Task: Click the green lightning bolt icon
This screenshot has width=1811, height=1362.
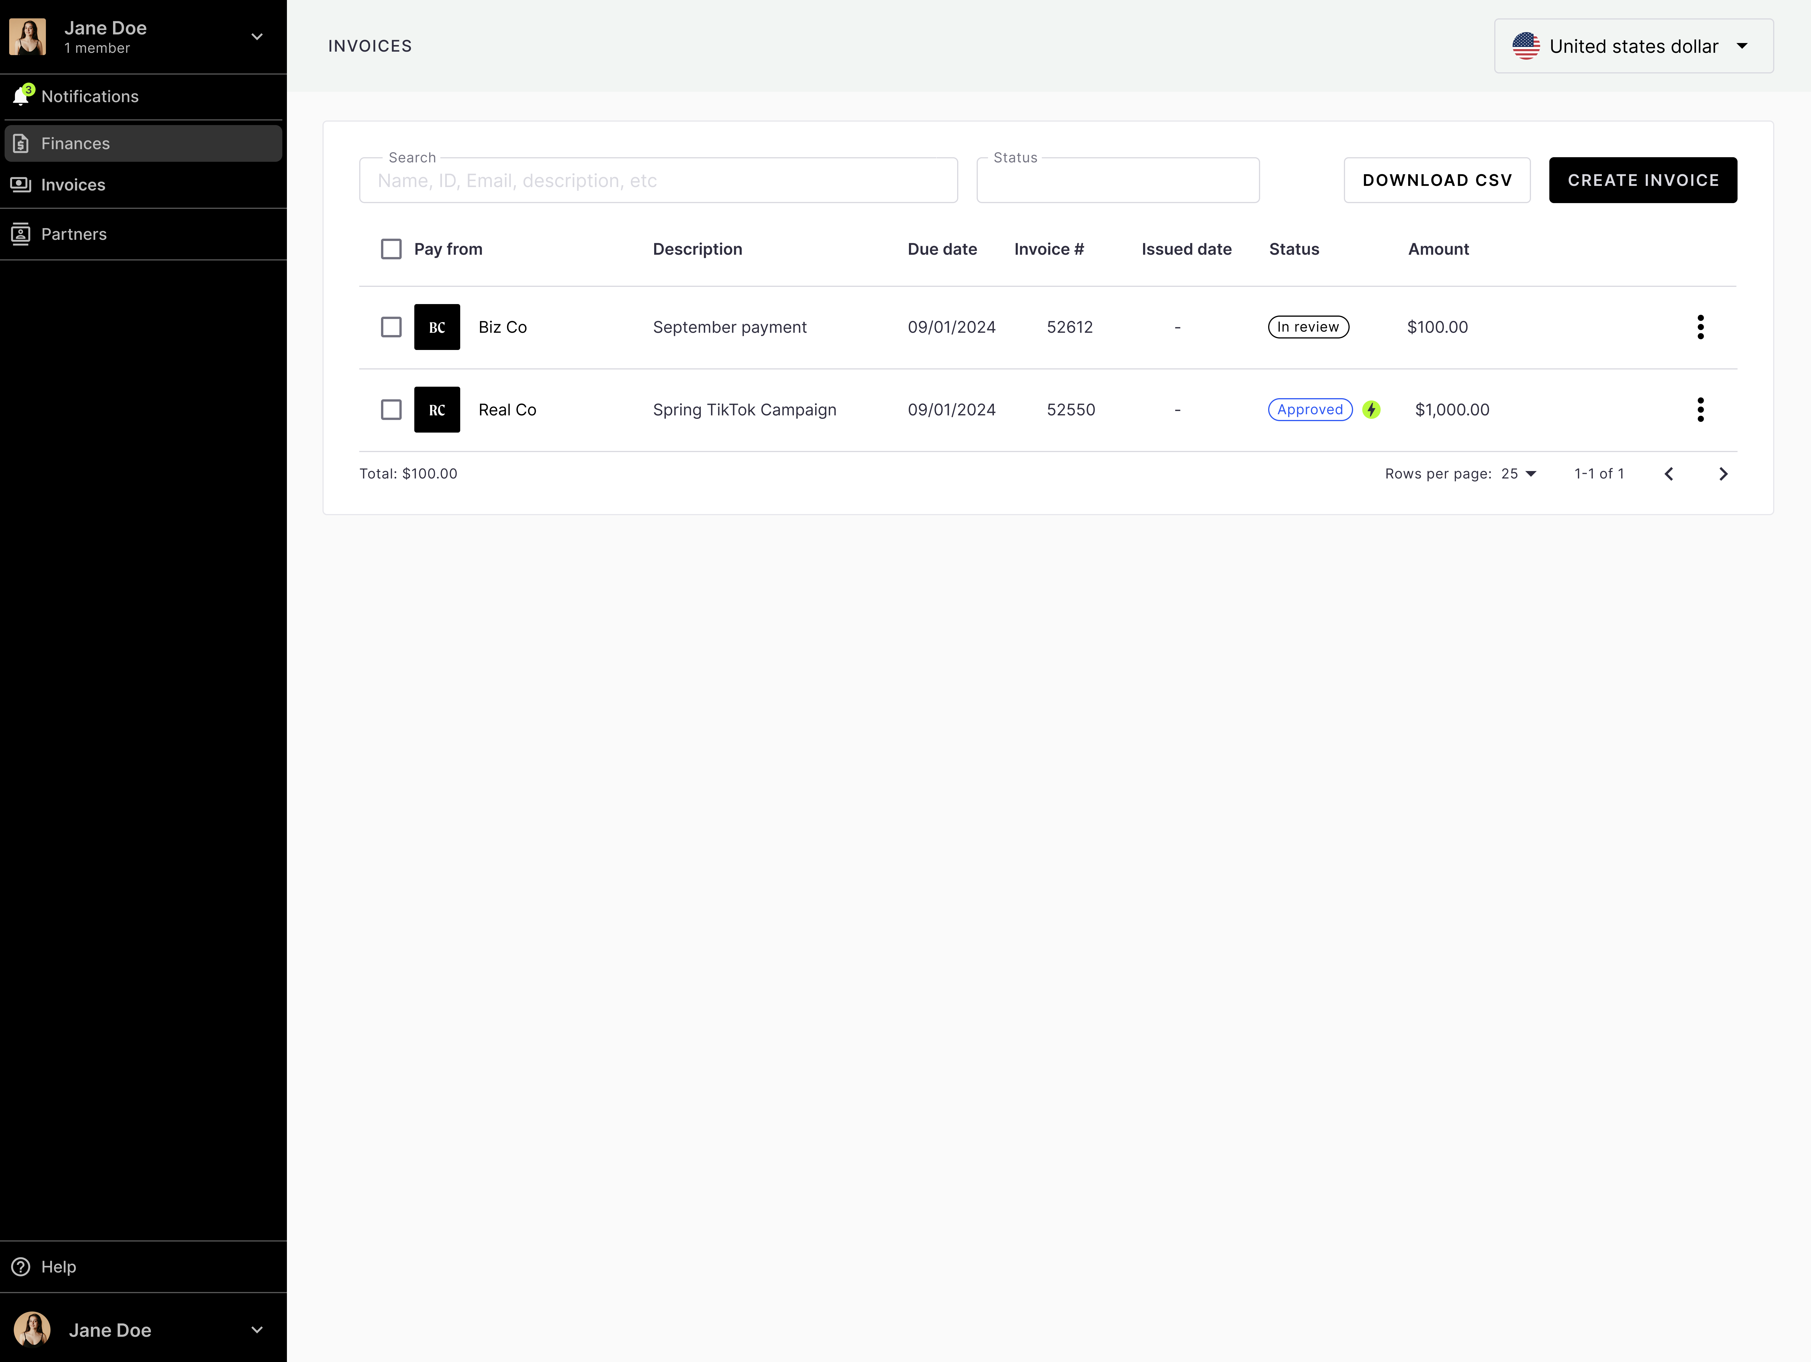Action: pos(1371,409)
